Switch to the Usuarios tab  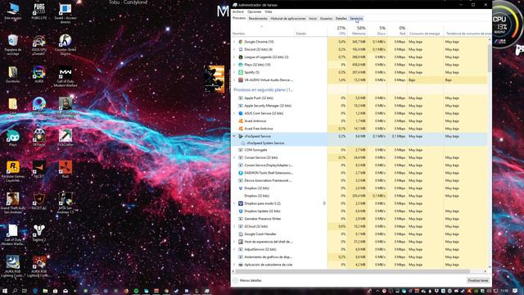pos(326,18)
